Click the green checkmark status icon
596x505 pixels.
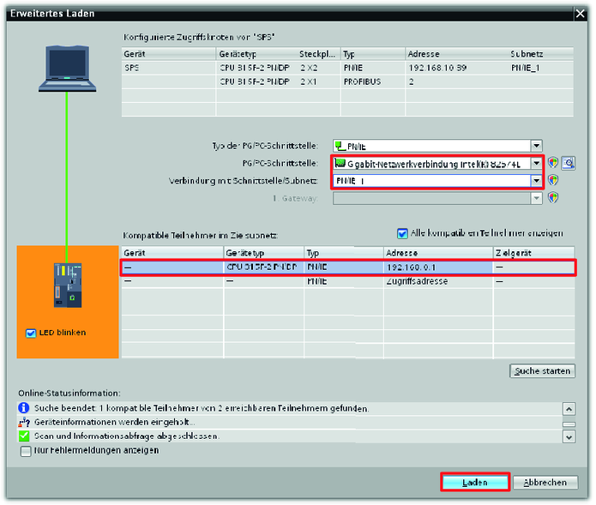24,436
